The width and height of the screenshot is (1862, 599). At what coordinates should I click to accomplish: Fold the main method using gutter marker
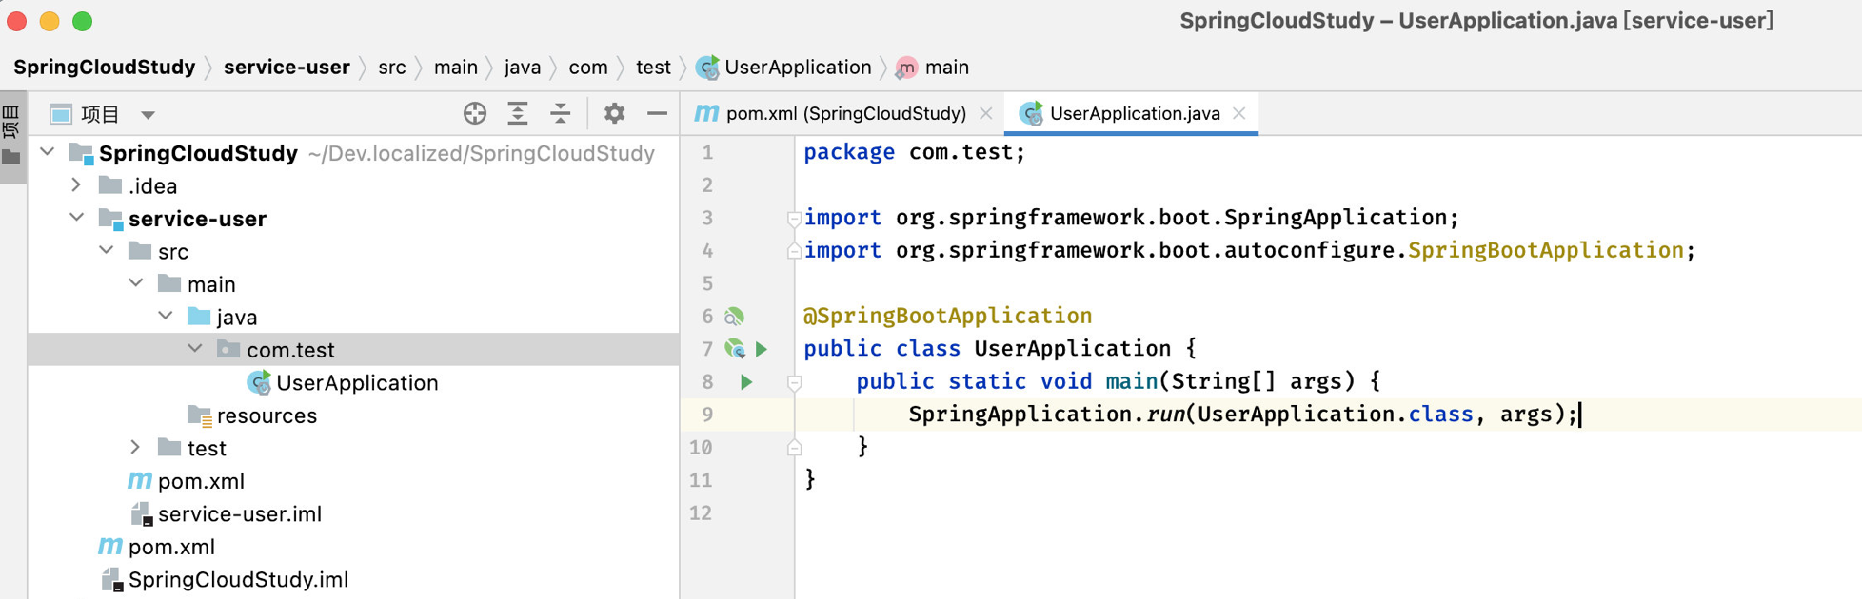pos(794,382)
